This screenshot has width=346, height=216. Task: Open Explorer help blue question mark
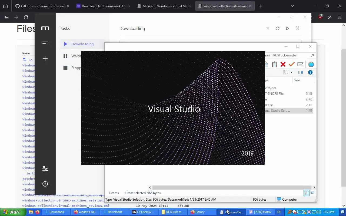pyautogui.click(x=310, y=72)
